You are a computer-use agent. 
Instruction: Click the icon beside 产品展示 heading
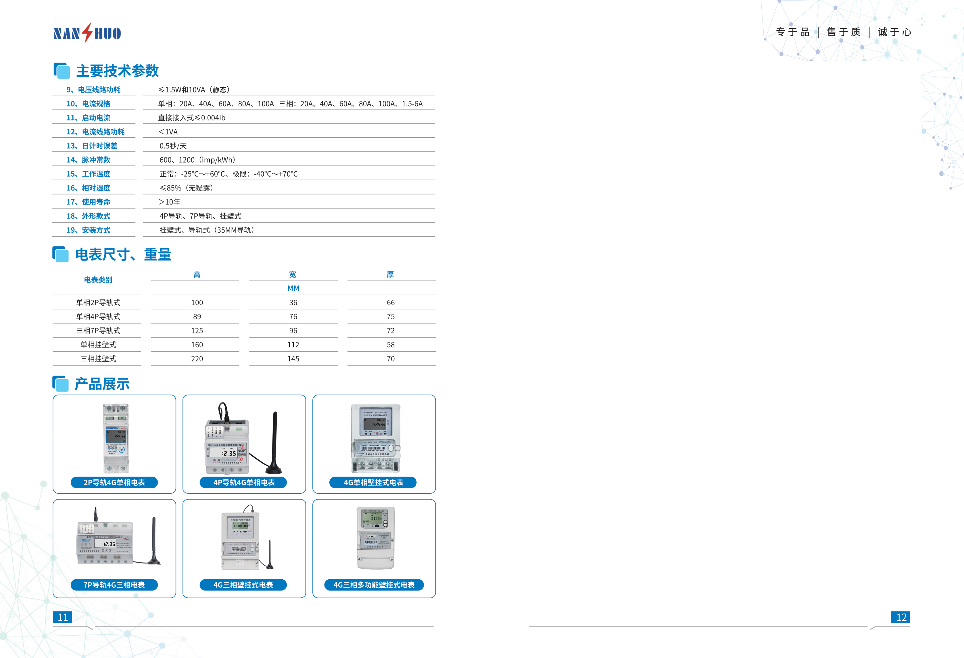coord(61,383)
